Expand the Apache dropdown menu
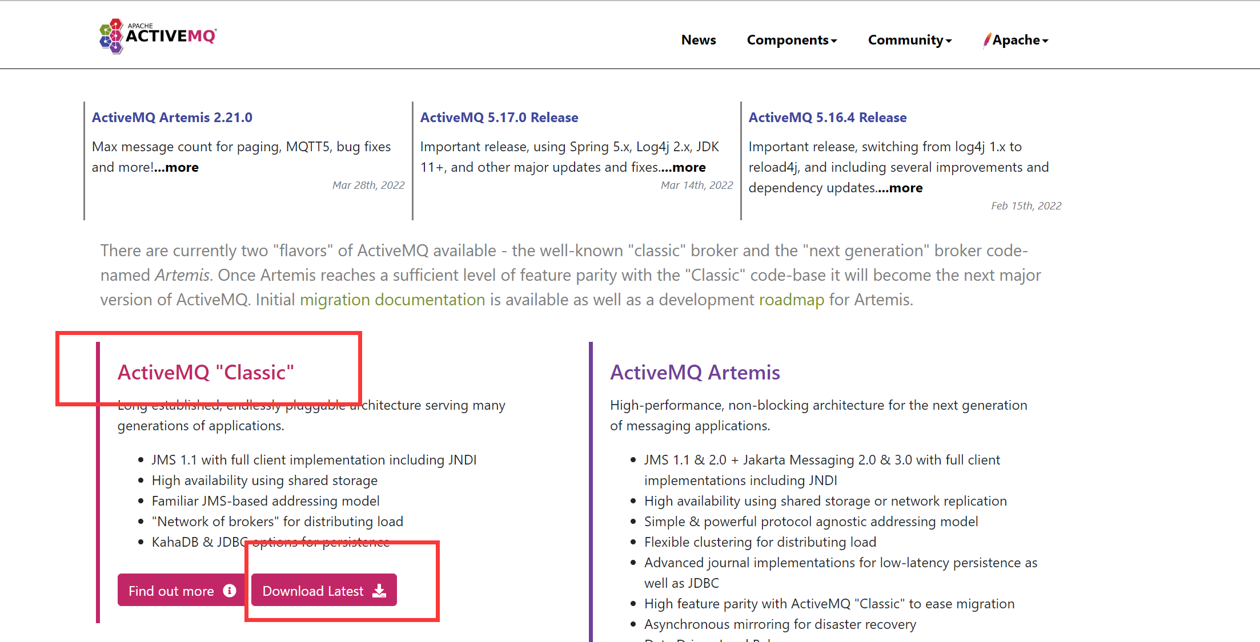Viewport: 1260px width, 642px height. [1021, 40]
